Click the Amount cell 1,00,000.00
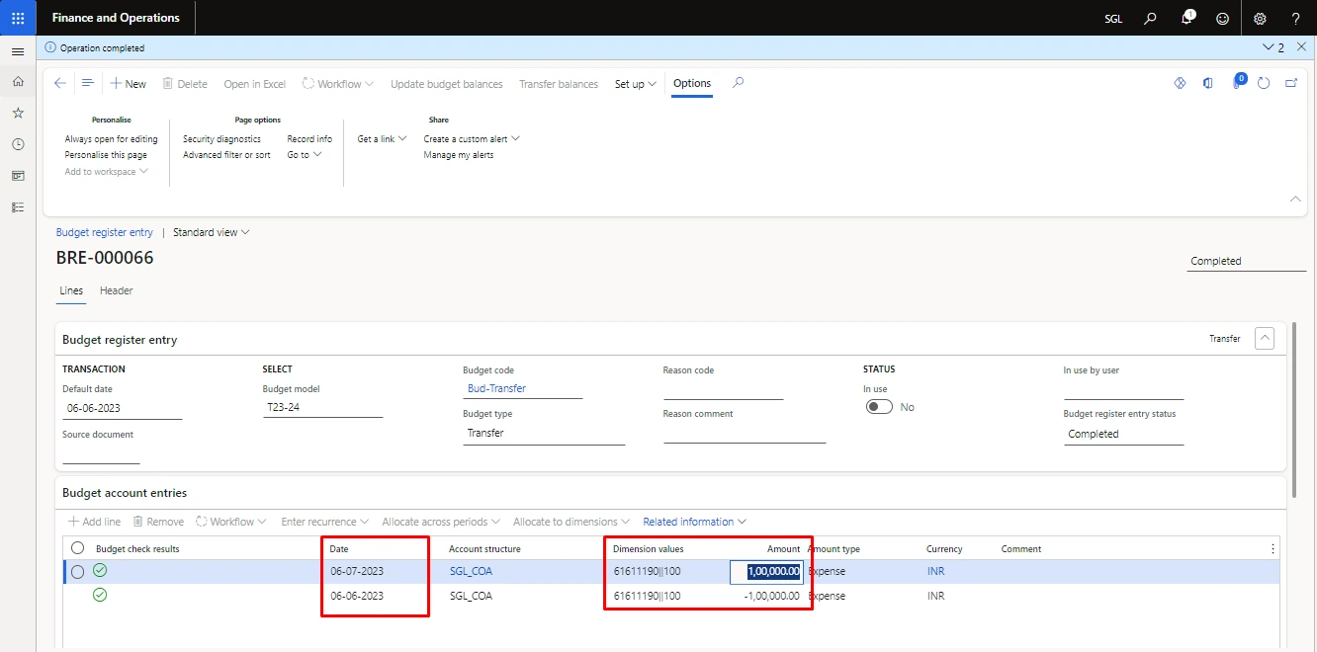 [766, 571]
